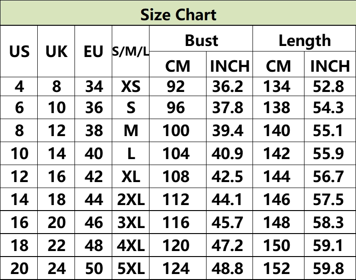Select the 2XL size cell
This screenshot has height=280, width=356.
[131, 199]
